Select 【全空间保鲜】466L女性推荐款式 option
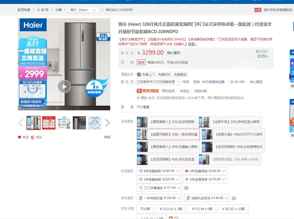Viewport: 294px width, 219px height. [233, 147]
